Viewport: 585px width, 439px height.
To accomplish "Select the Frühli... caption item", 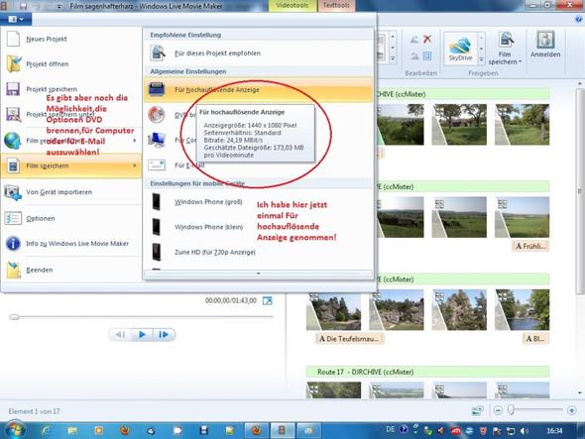I will pyautogui.click(x=530, y=246).
